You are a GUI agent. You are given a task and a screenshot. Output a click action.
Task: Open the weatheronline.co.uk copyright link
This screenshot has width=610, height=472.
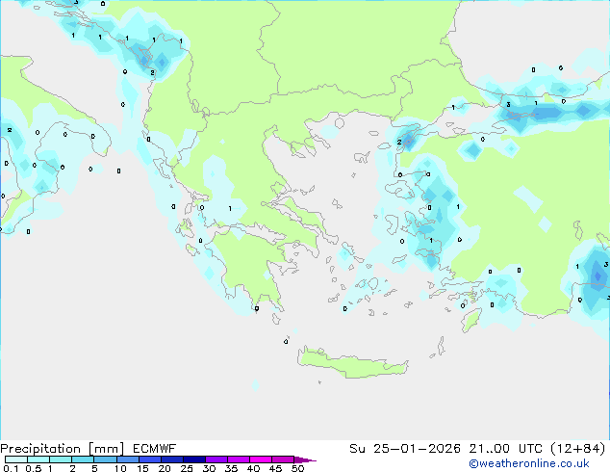coord(529,463)
